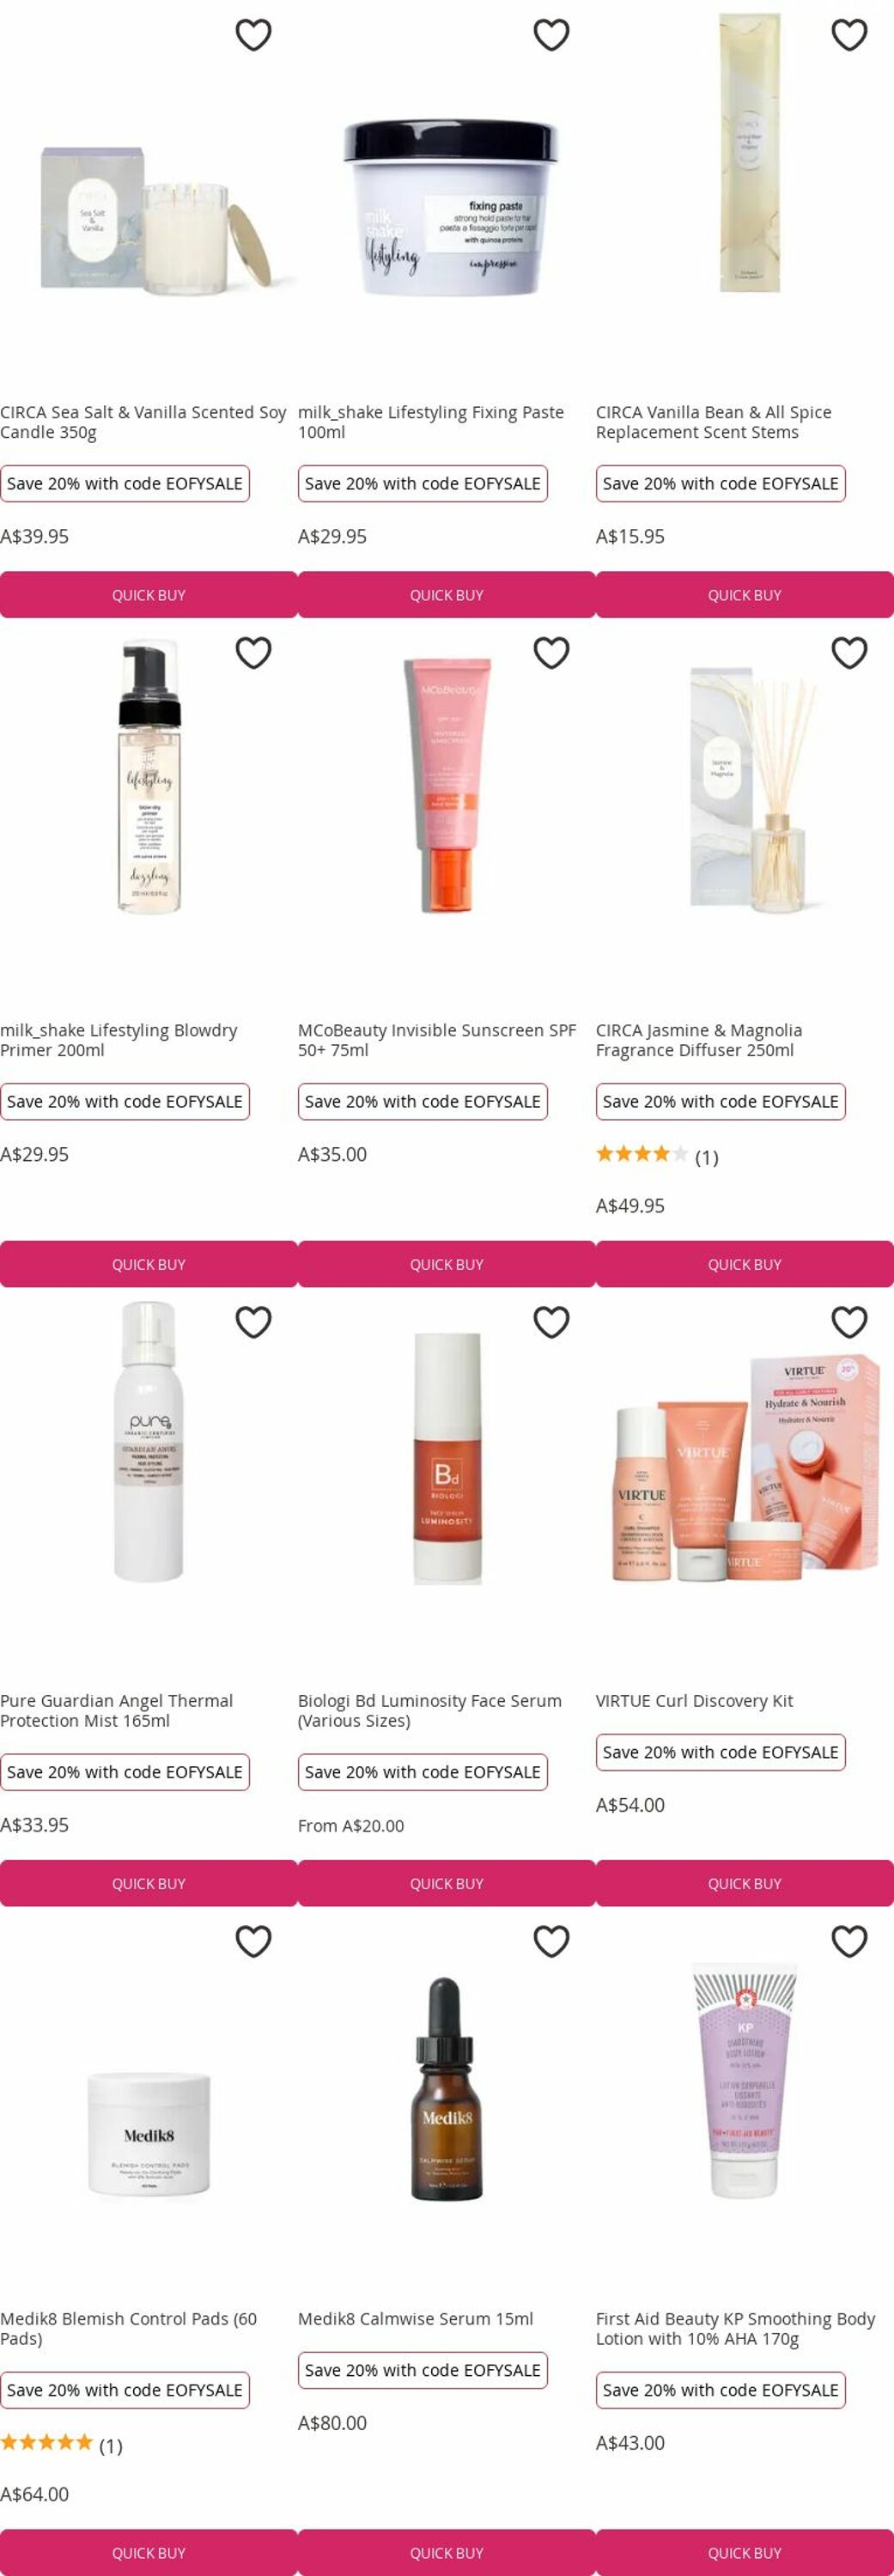Wishlist the Biologi Bd Luminosity Serum
The width and height of the screenshot is (894, 2576).
click(x=551, y=1322)
